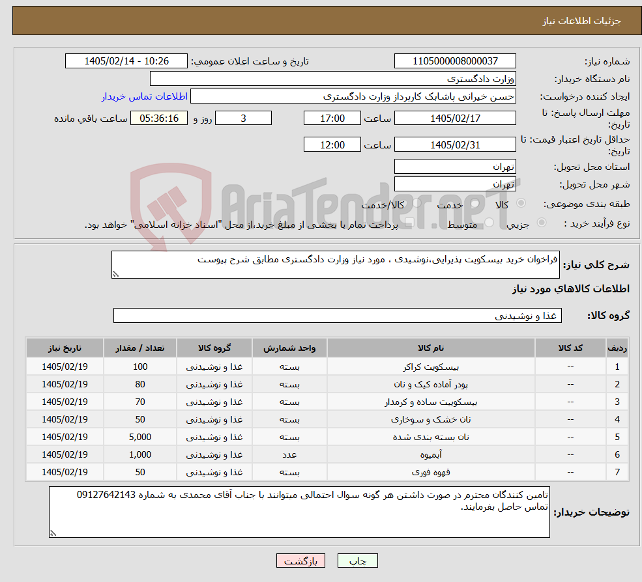Click the deadline time field 17:00
Viewport: 642px width, 582px height.
[x=332, y=118]
